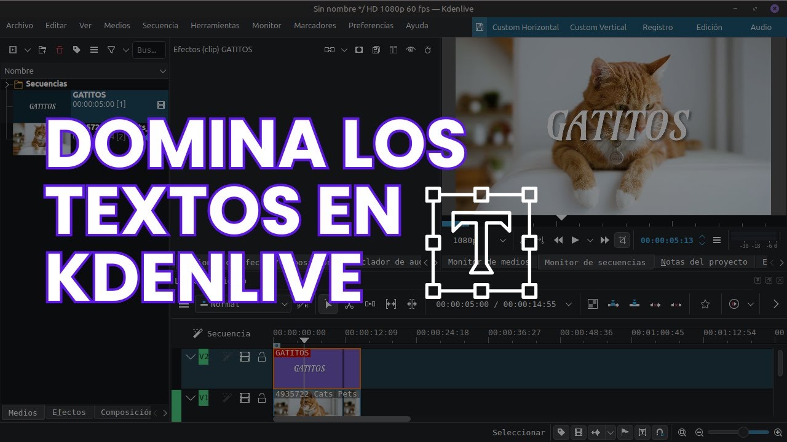Click the bin filter funnel icon

click(111, 50)
